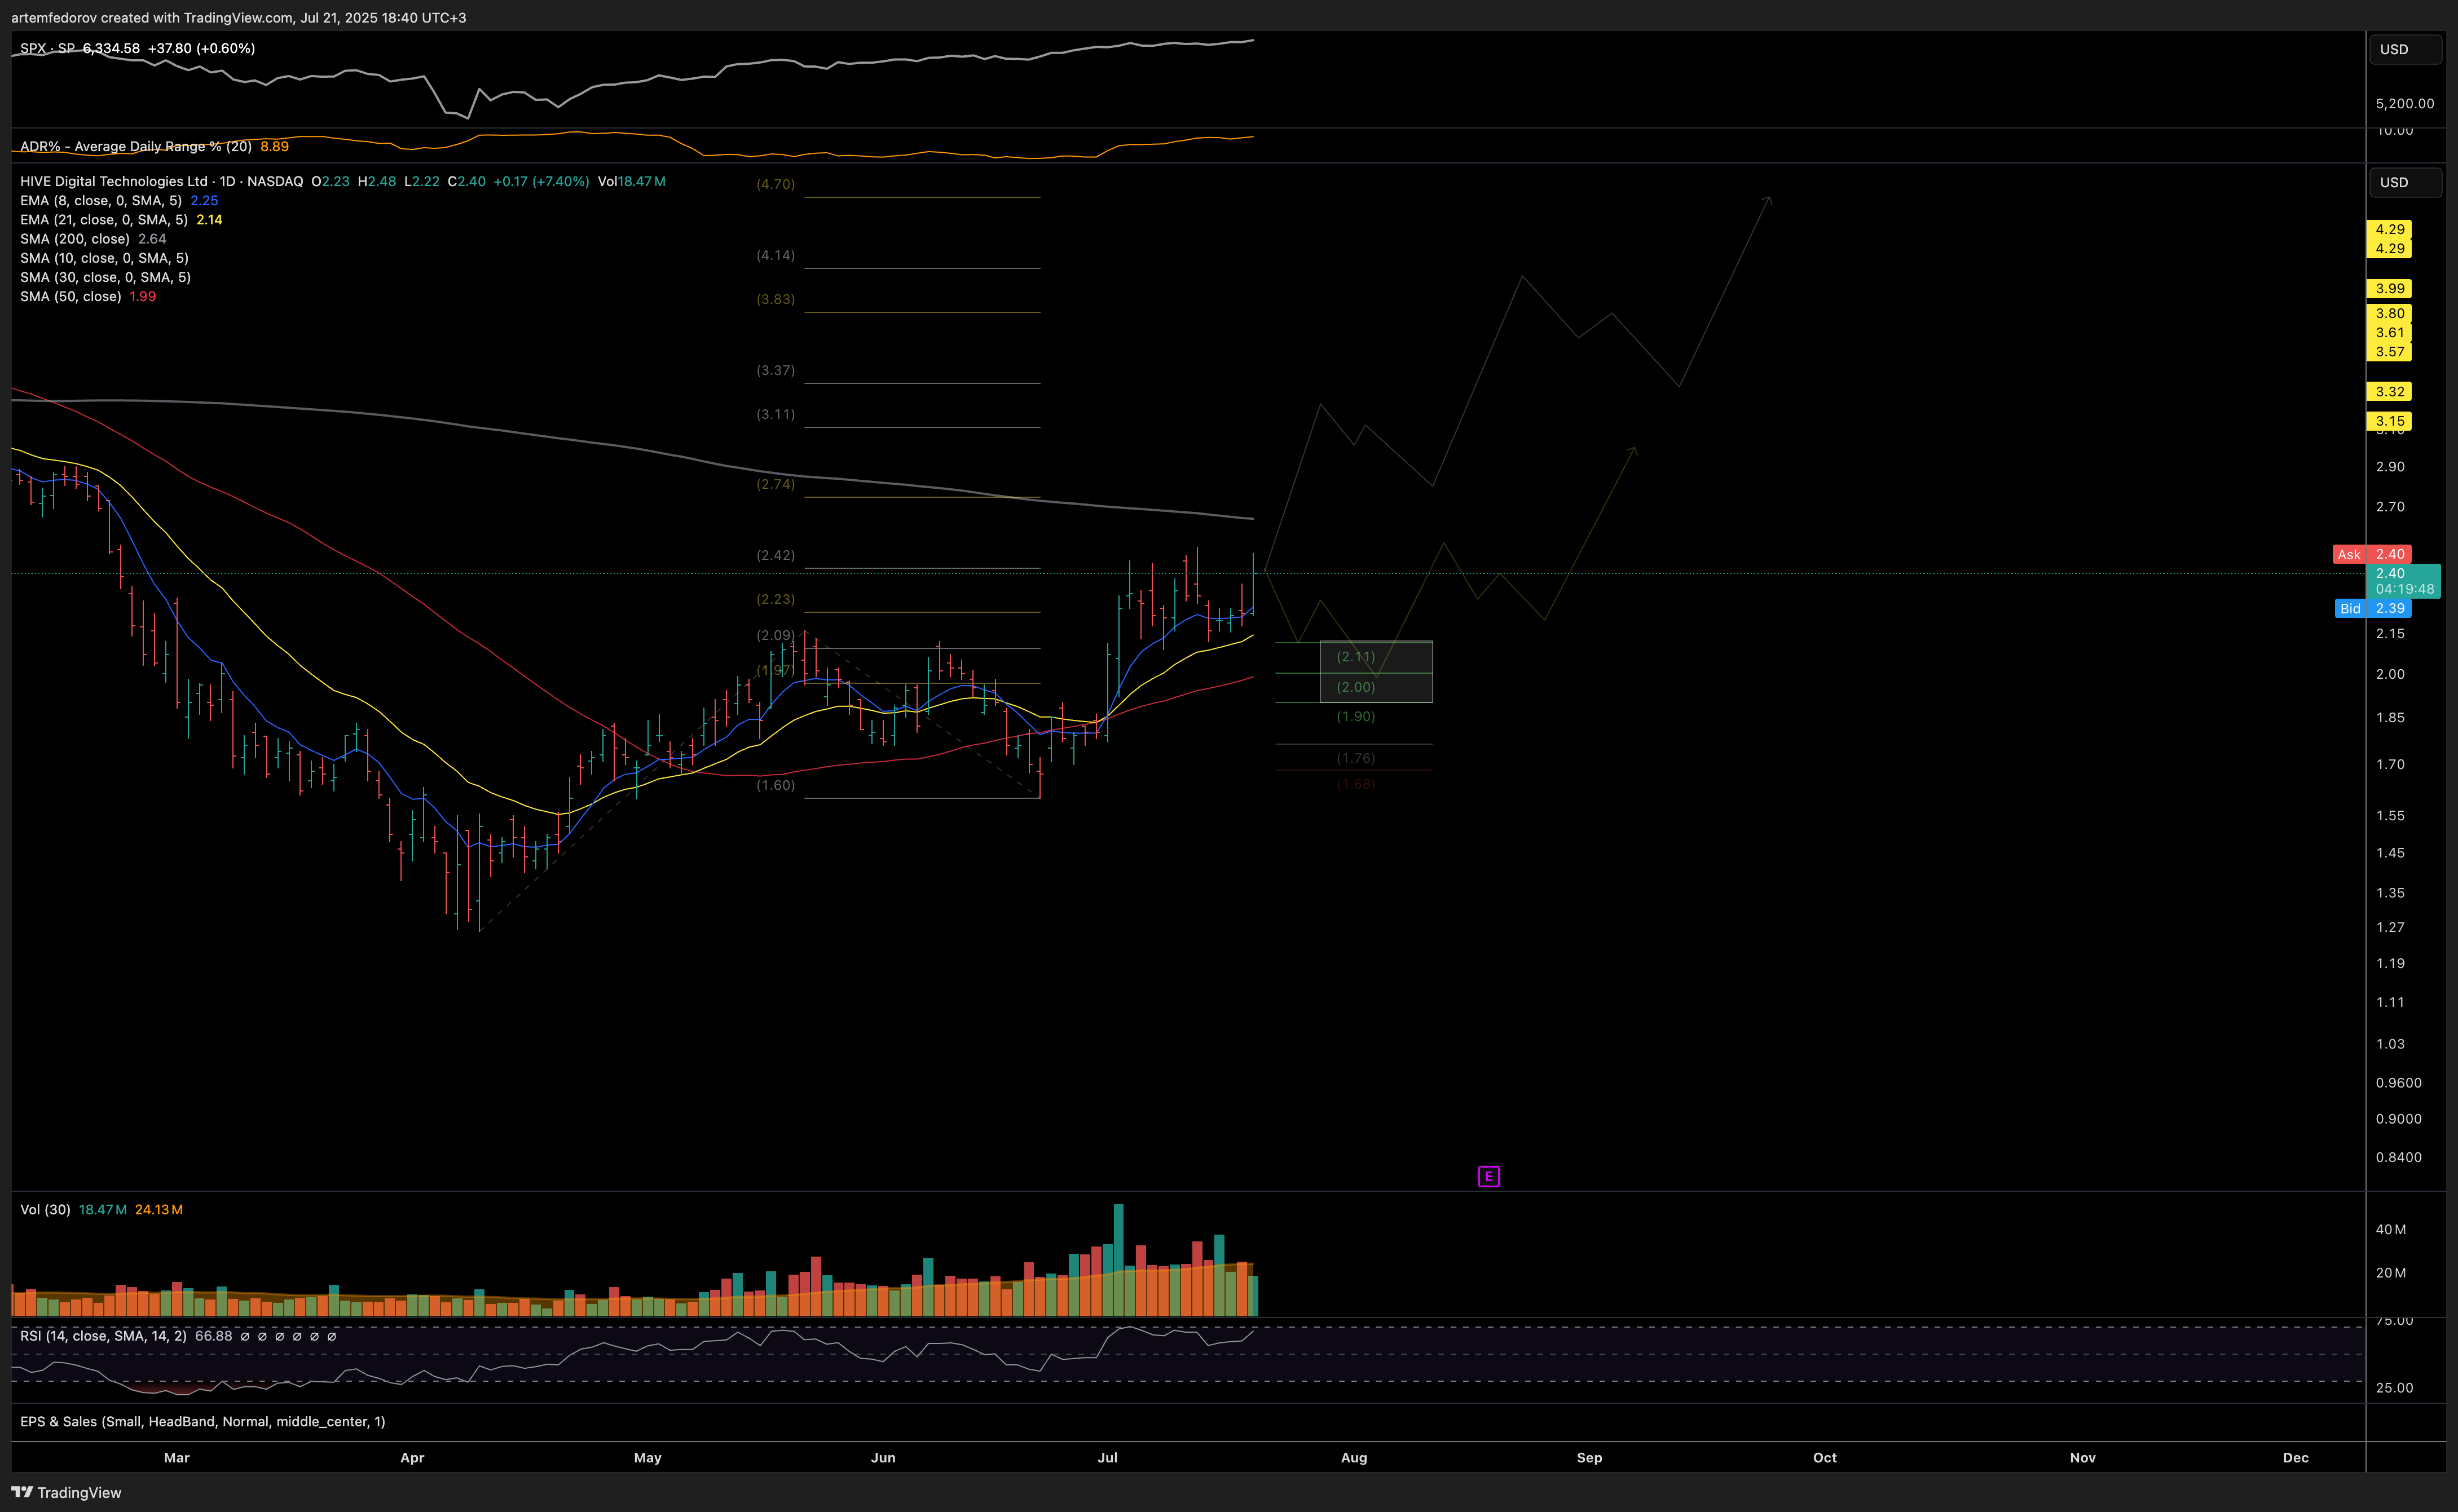The width and height of the screenshot is (2458, 1512).
Task: Open the USD currency selector of HIVE pane
Action: [2404, 182]
